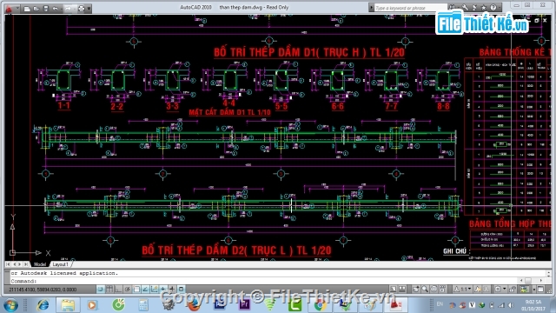Screen dimensions: 556x313
Task: Open the AutoCAD application menu button
Action: pyautogui.click(x=9, y=9)
